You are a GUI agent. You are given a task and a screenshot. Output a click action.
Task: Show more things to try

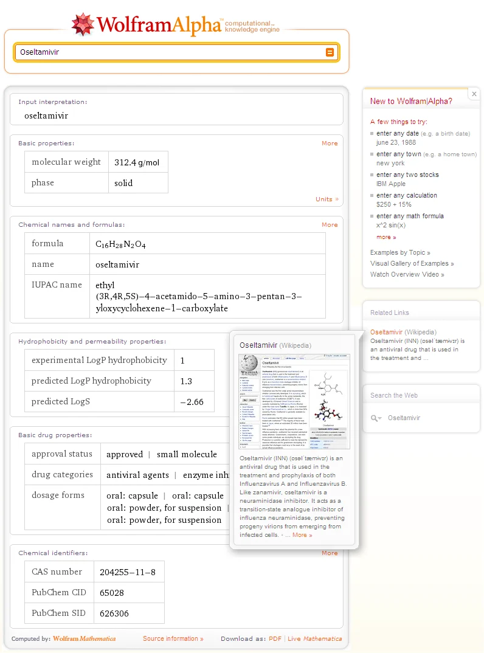[x=386, y=237]
